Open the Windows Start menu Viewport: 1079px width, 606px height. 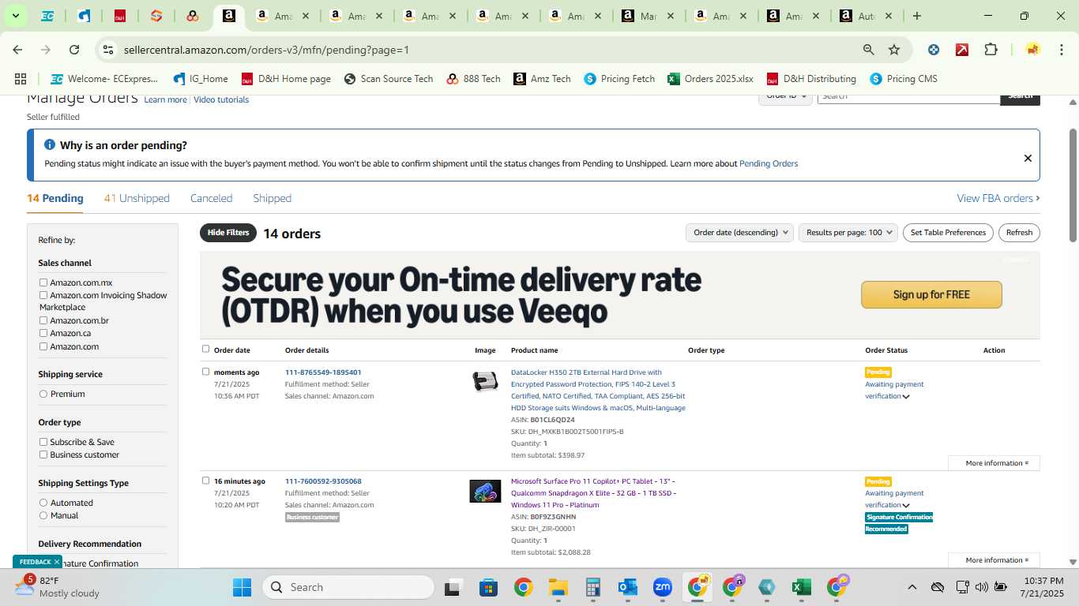[242, 587]
